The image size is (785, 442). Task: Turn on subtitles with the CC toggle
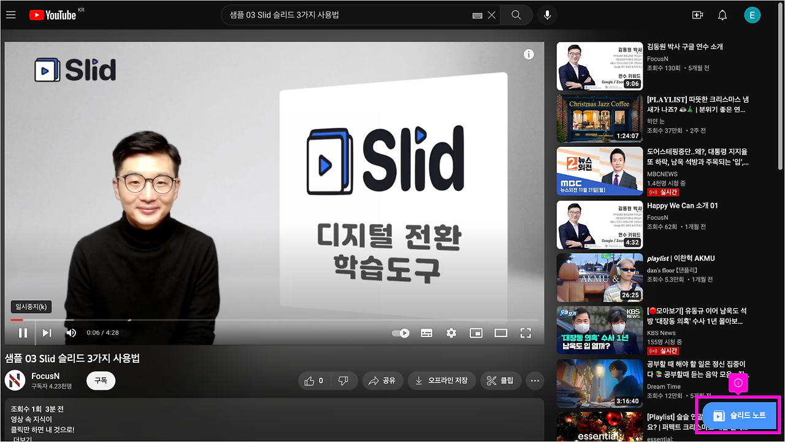(426, 332)
